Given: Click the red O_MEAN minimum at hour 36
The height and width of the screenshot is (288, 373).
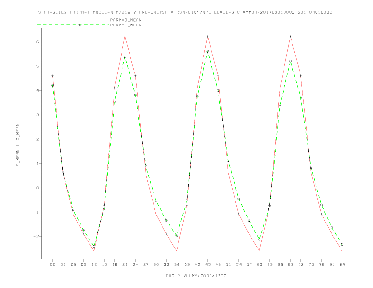Looking at the screenshot, I should 177,251.
